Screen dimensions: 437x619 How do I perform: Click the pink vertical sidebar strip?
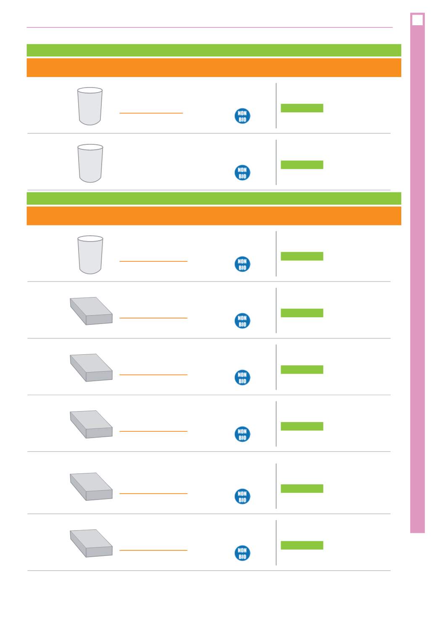[417, 273]
